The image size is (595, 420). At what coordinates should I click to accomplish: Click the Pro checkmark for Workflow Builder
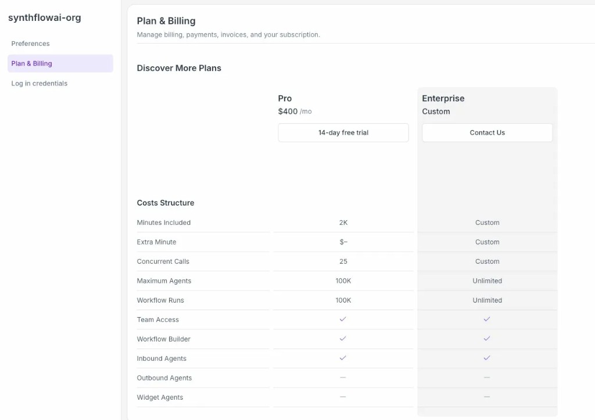(343, 339)
